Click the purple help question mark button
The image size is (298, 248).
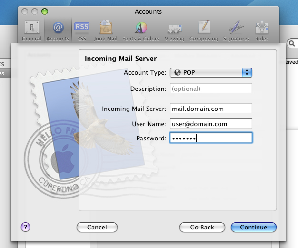[26, 227]
